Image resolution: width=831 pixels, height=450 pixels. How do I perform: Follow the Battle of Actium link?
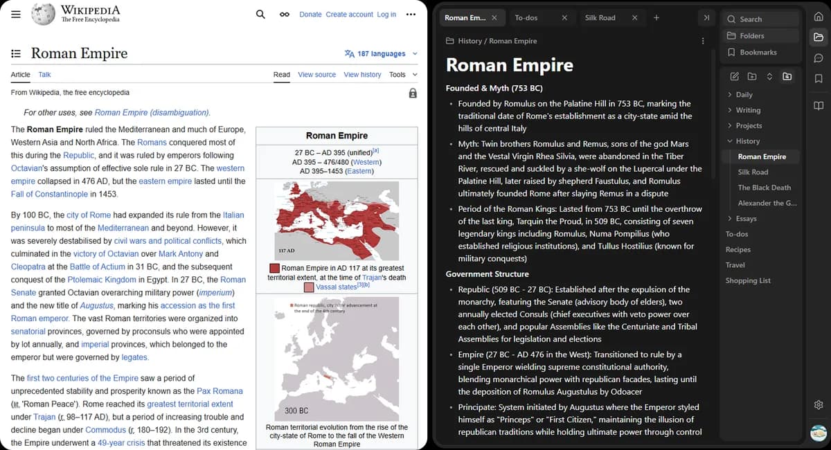[98, 267]
